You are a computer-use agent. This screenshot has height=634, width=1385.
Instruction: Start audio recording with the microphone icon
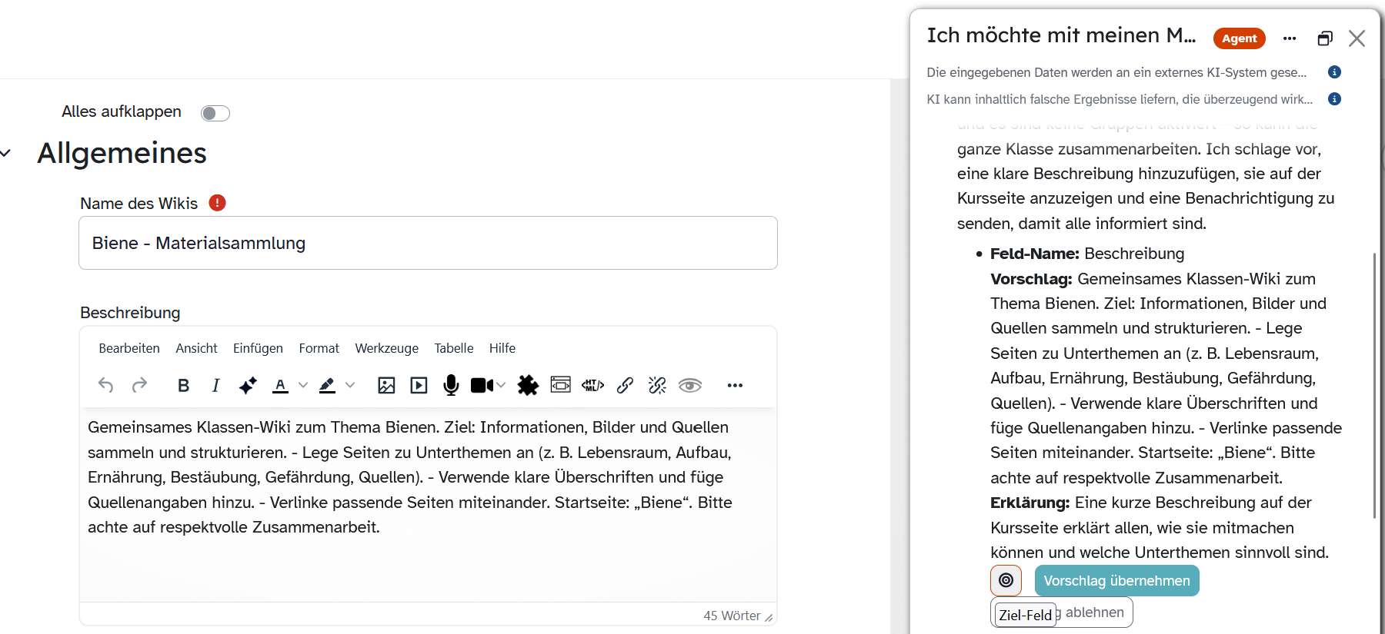[x=451, y=386]
